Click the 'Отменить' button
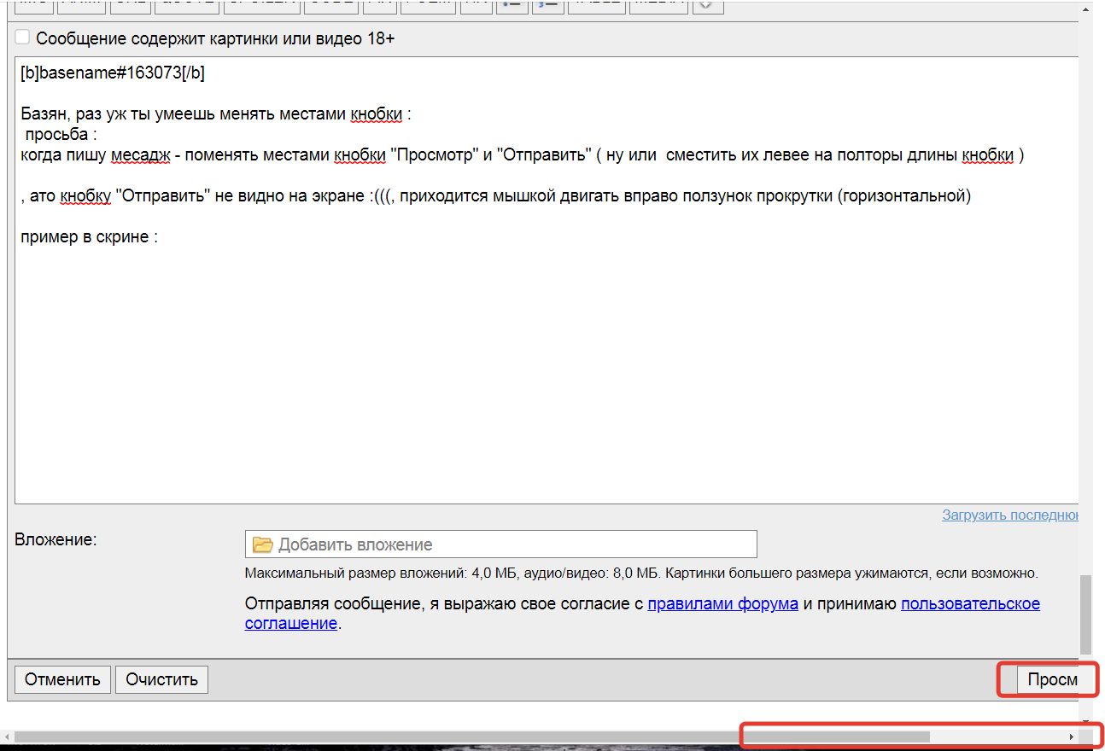 pyautogui.click(x=62, y=679)
